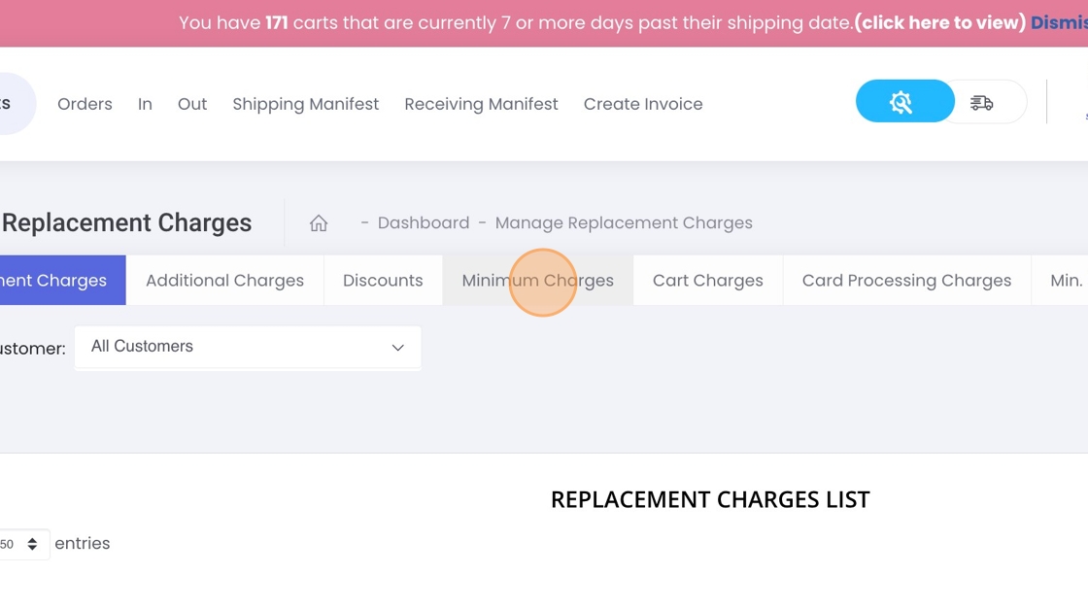1088x608 pixels.
Task: Select the Out menu item
Action: pyautogui.click(x=192, y=104)
